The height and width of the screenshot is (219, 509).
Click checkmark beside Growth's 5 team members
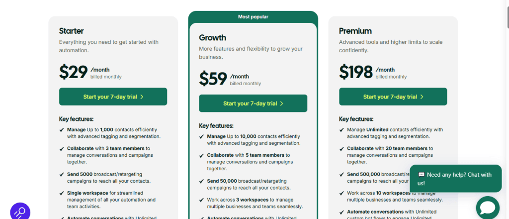coord(202,155)
